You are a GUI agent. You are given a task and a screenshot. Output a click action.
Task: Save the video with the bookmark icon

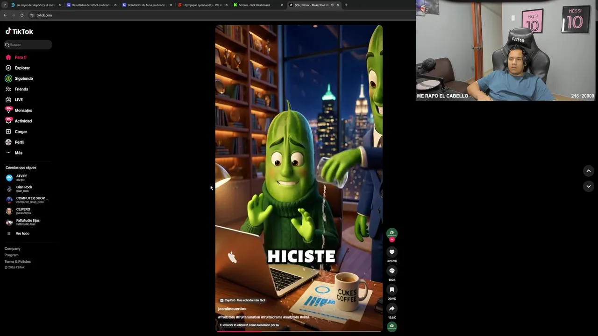[x=392, y=290]
